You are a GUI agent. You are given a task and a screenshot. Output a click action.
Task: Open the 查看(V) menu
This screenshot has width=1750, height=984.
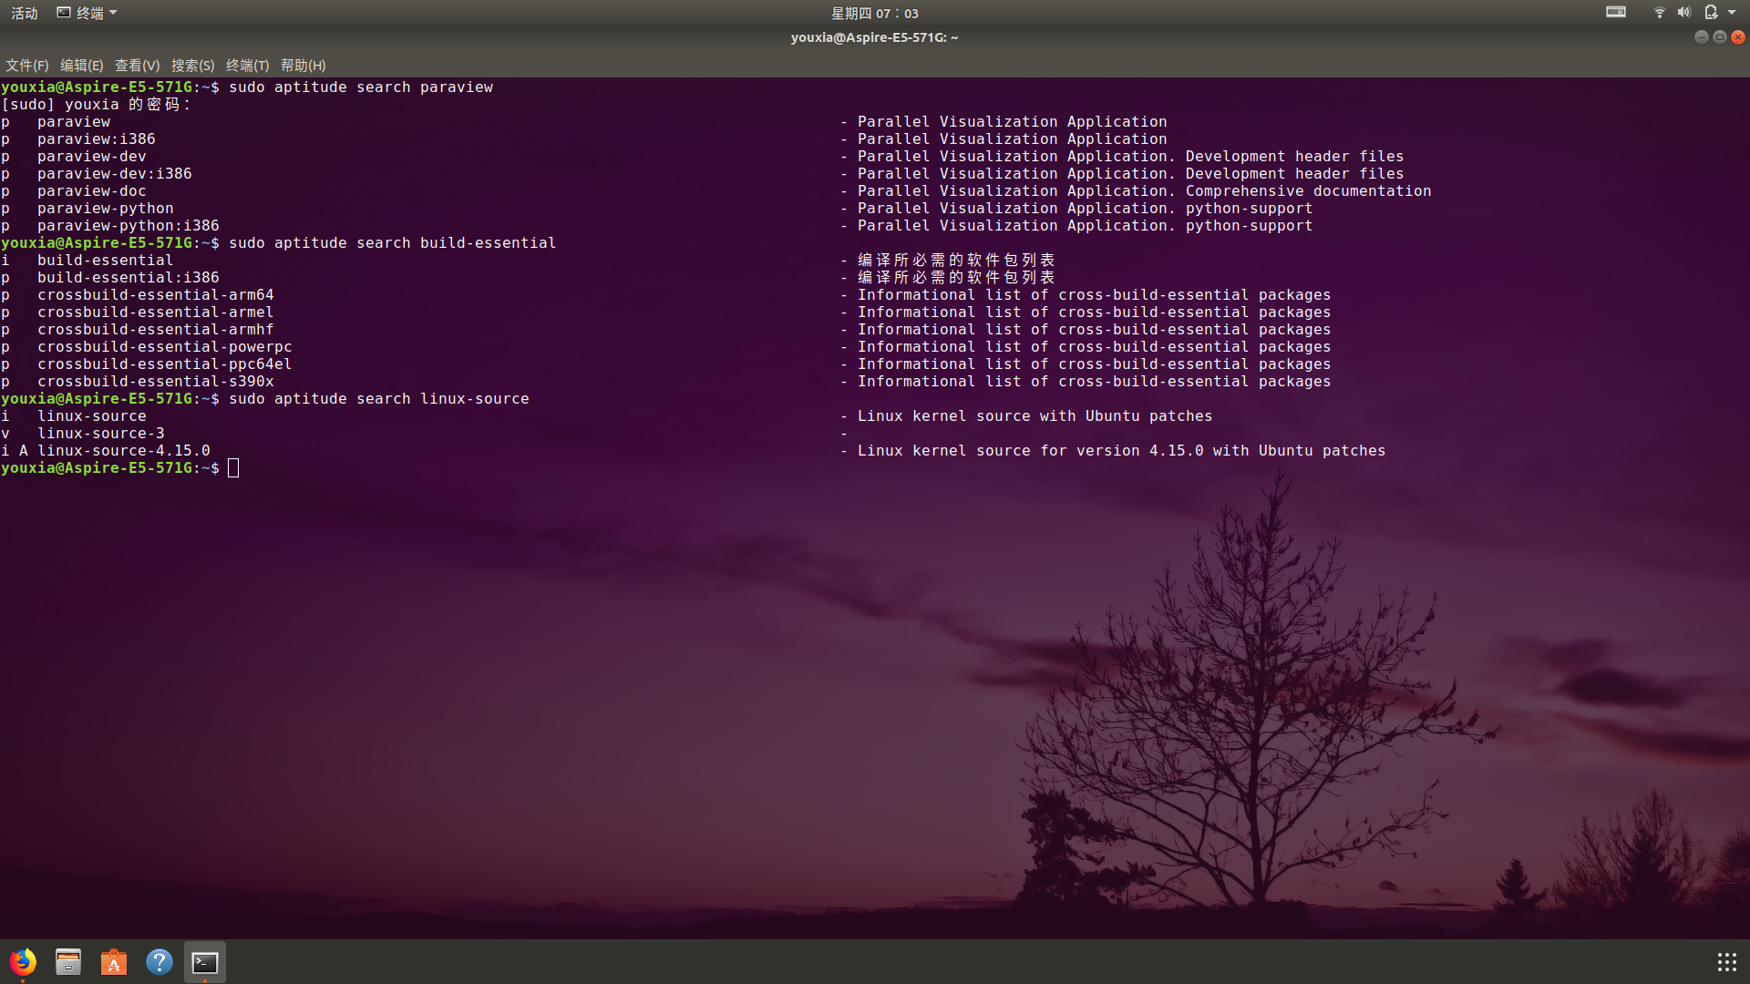[137, 66]
